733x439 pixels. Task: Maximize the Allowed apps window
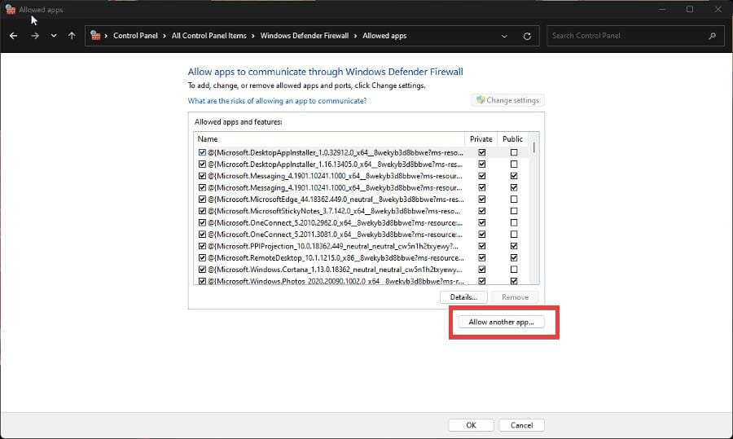[690, 9]
